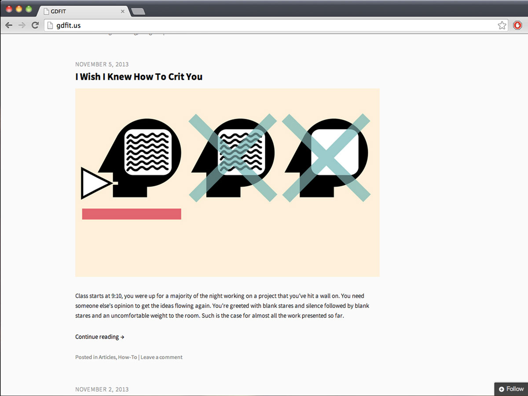Reload the gdfit.us page
The width and height of the screenshot is (528, 396).
[35, 26]
